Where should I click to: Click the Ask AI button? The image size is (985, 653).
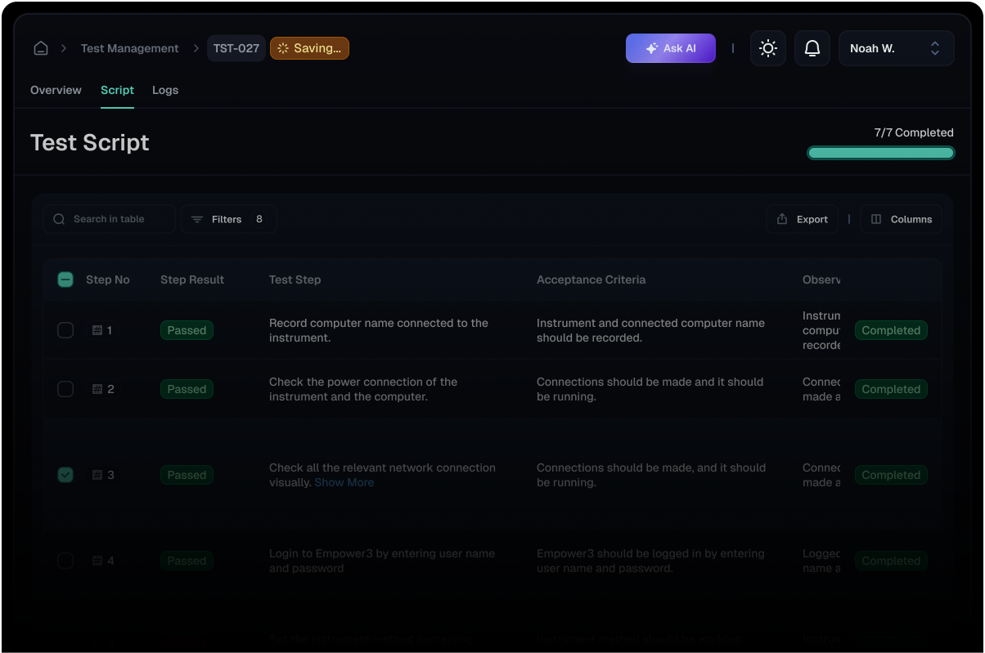coord(670,47)
